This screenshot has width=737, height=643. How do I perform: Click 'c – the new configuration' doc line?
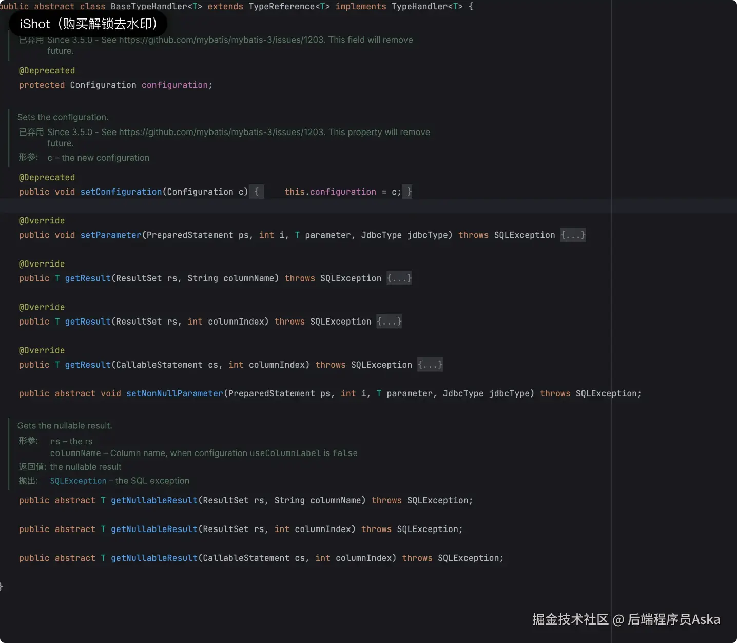coord(99,158)
